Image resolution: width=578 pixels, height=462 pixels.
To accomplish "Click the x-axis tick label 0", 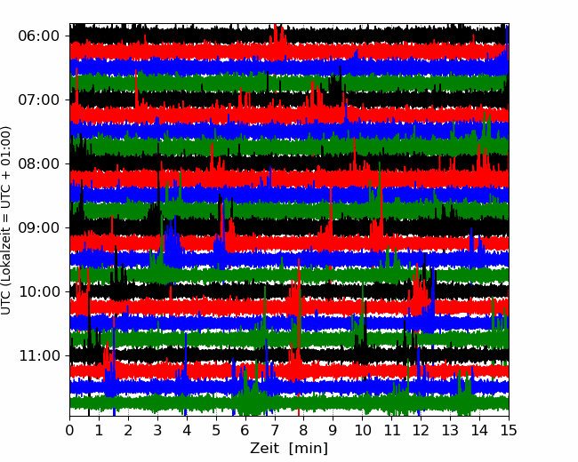I will pos(69,430).
